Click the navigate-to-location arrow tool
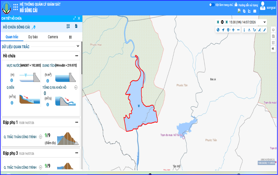Image resolution: width=278 pixels, height=175 pixels. tap(223, 30)
